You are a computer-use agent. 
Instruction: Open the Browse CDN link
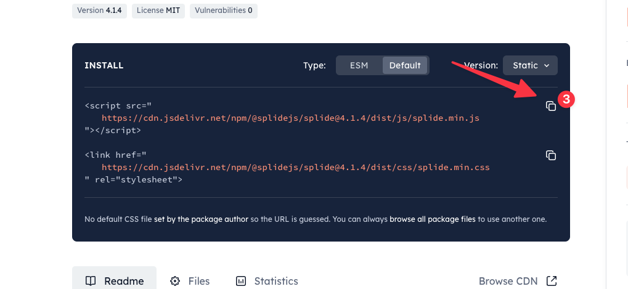click(518, 281)
